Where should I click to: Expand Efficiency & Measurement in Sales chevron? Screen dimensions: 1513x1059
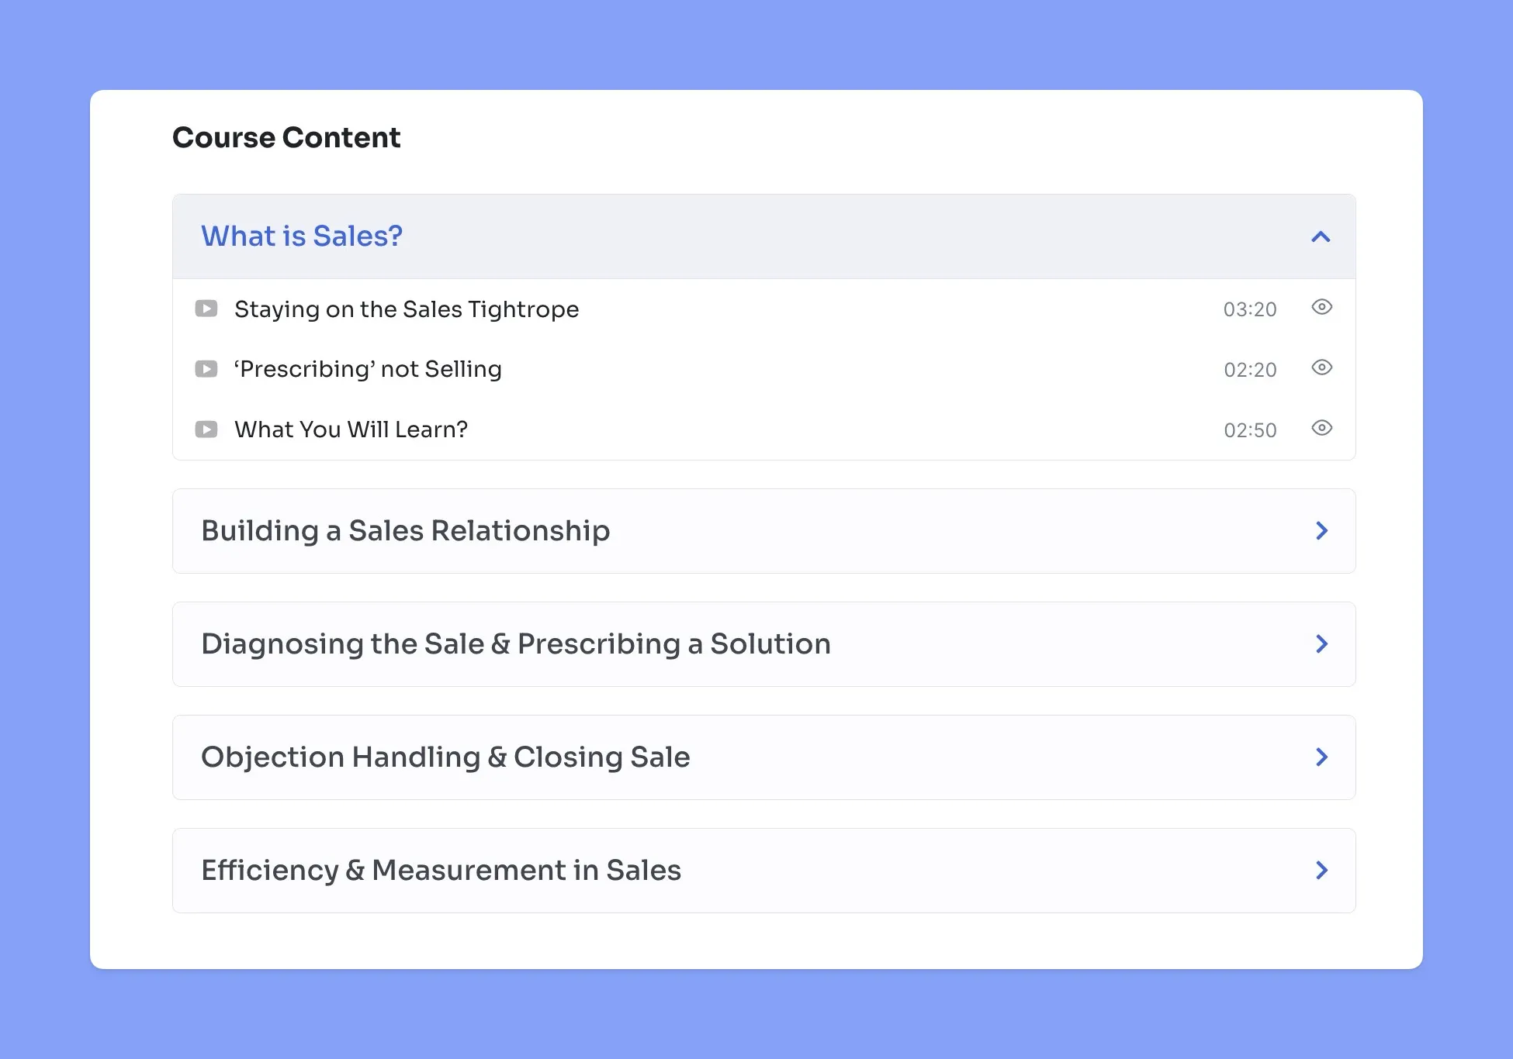(1322, 871)
